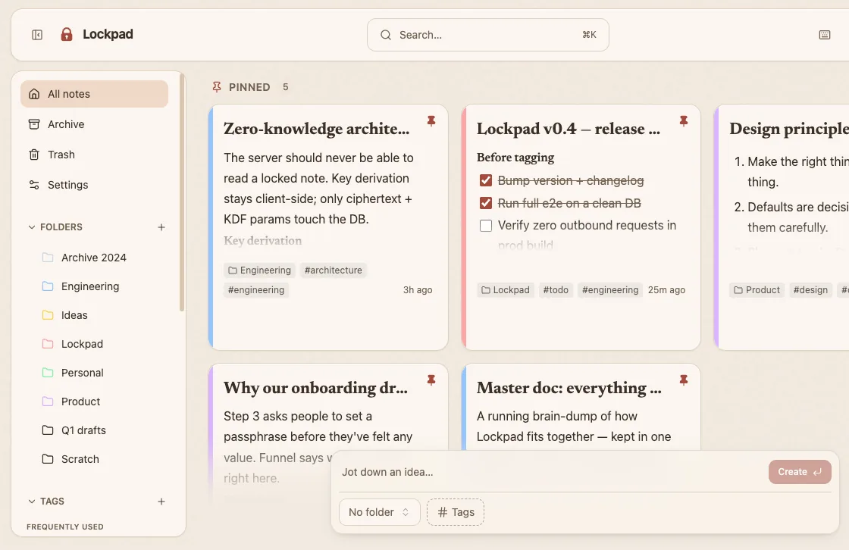Click #engineering tag on Zero-knowledge card
The height and width of the screenshot is (550, 849).
(256, 289)
